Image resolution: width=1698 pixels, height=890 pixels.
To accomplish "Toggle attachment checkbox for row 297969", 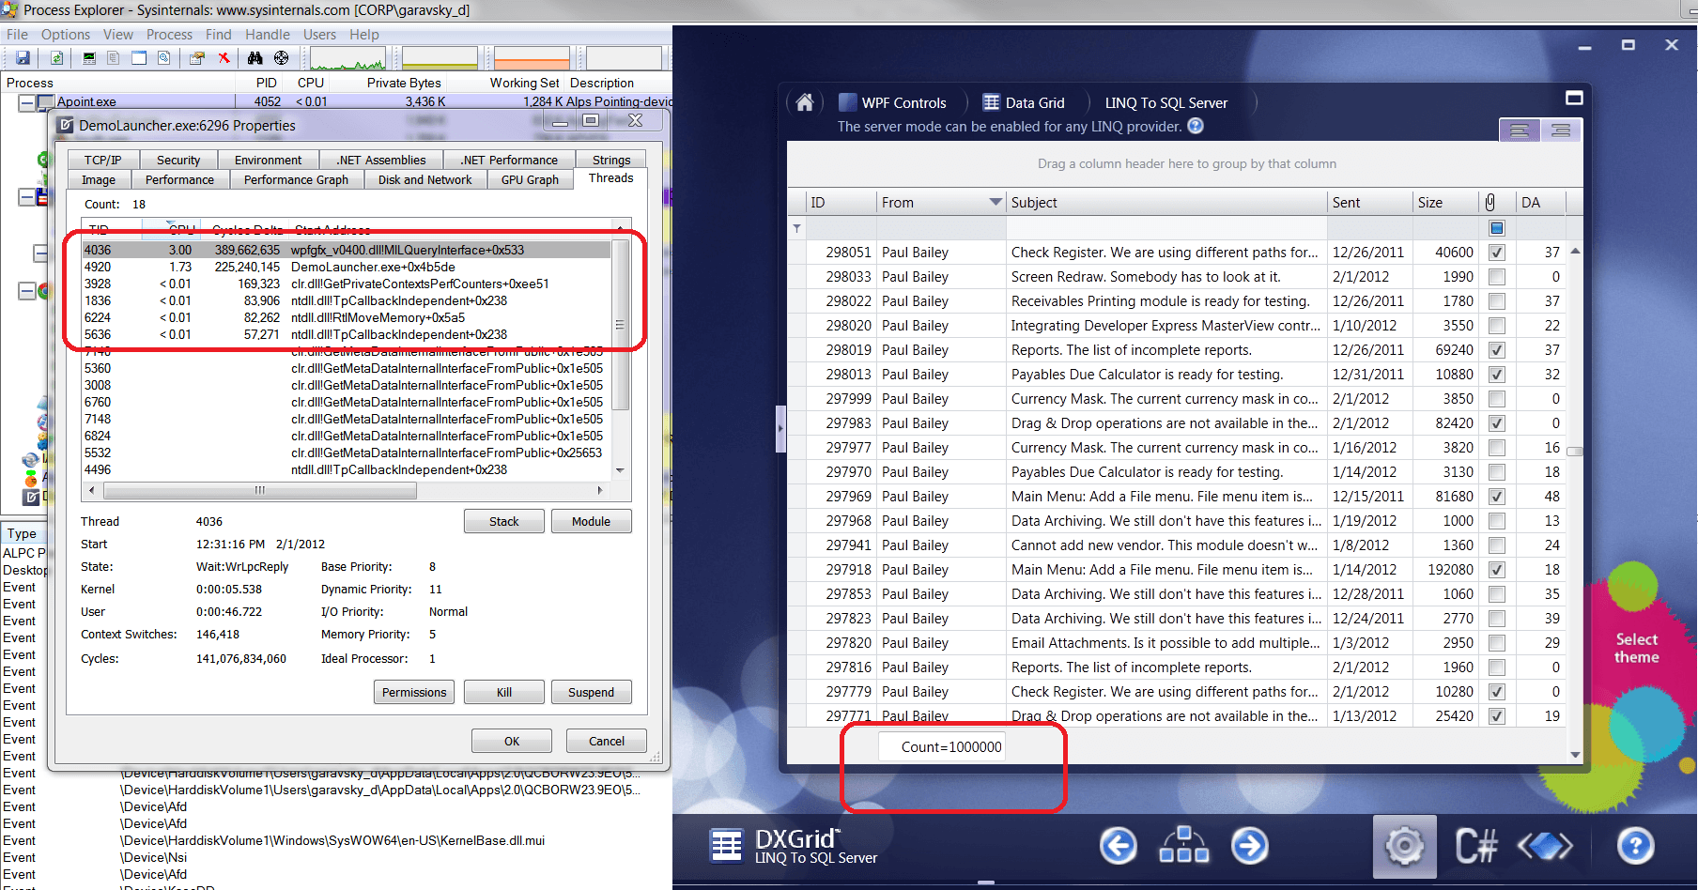I will pyautogui.click(x=1497, y=497).
